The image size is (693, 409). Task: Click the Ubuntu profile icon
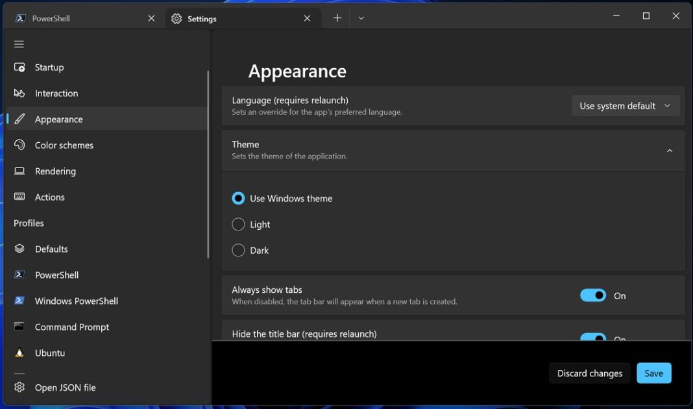19,353
